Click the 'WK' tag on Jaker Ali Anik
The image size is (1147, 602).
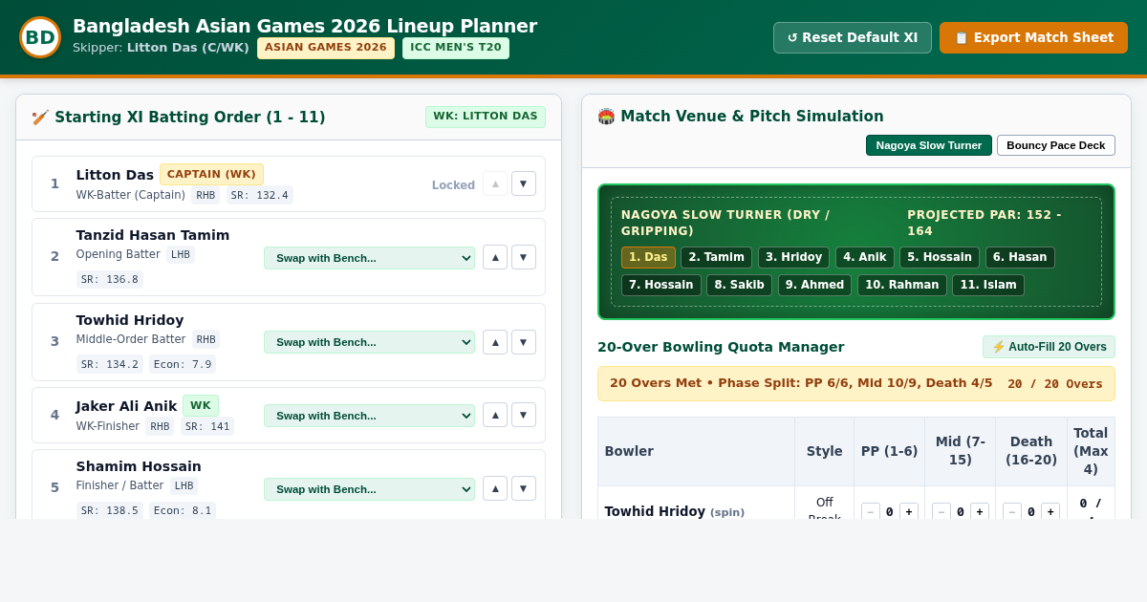tap(201, 406)
